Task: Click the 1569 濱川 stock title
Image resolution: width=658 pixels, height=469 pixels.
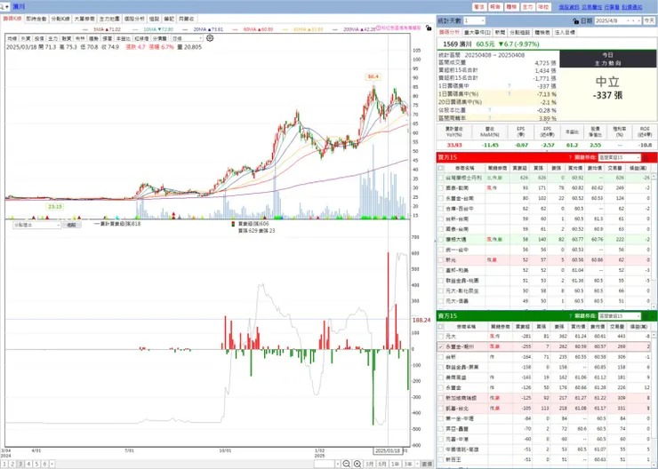Action: 457,44
